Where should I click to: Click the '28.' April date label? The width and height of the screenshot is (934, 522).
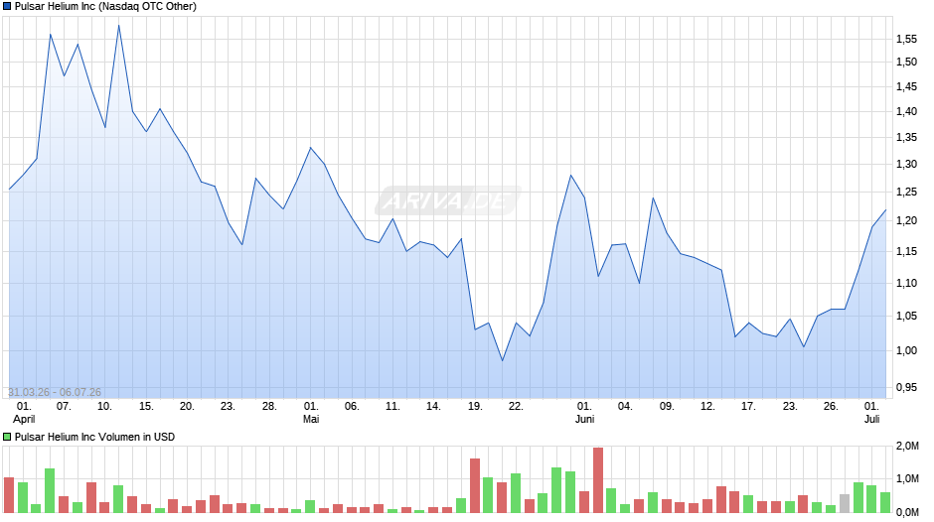(x=270, y=407)
